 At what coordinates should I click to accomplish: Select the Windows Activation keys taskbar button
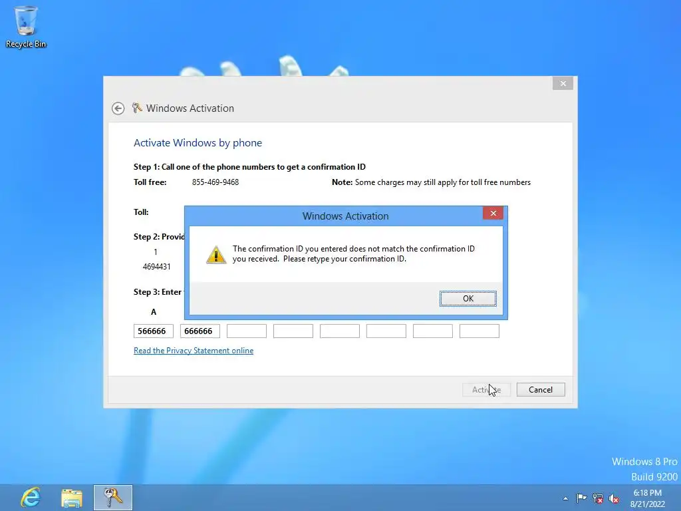pyautogui.click(x=113, y=498)
